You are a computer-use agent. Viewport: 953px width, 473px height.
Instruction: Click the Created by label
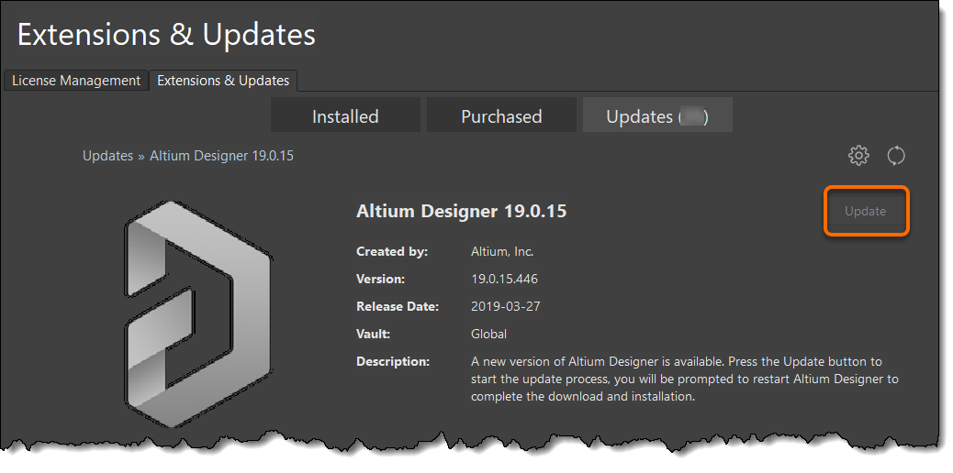[x=392, y=251]
